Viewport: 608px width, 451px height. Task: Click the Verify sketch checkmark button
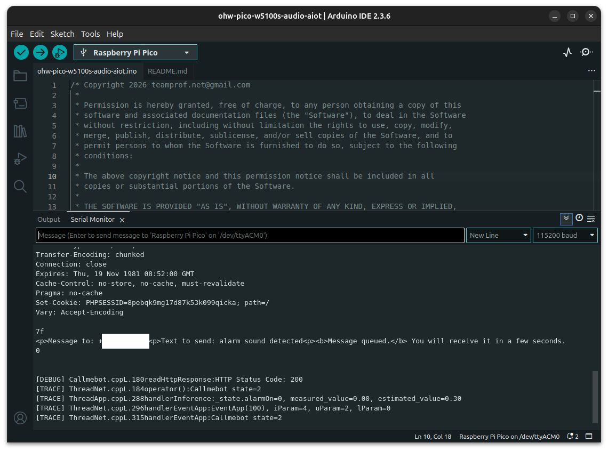[x=21, y=52]
